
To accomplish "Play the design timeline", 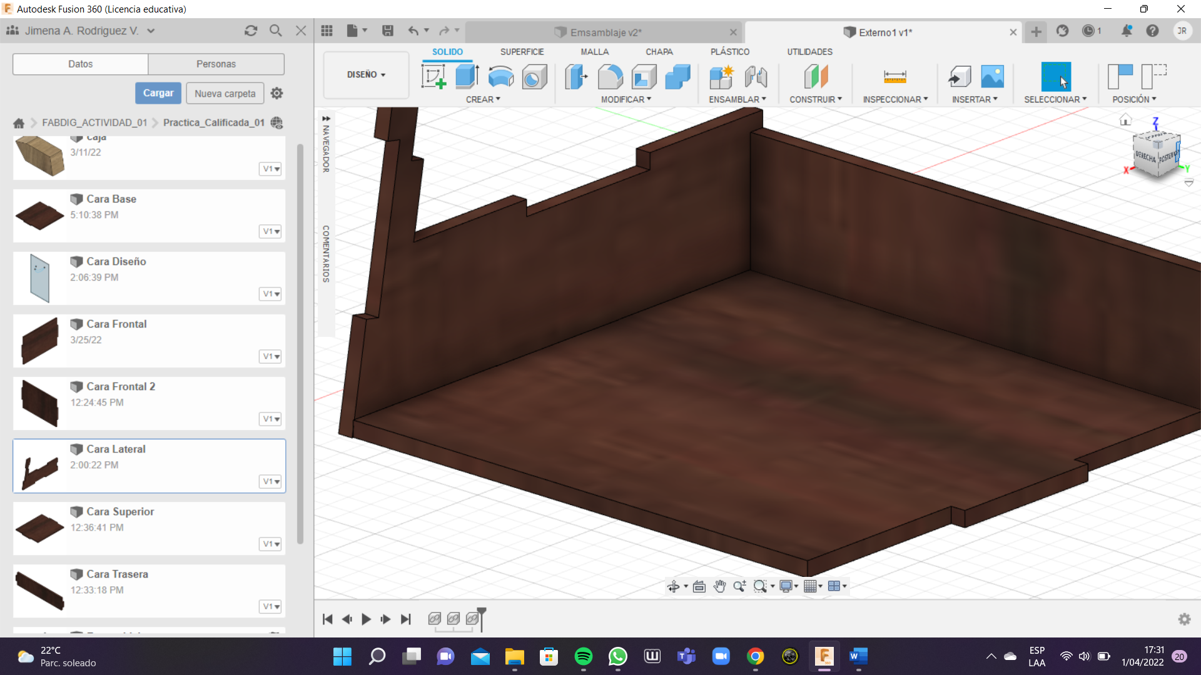I will 366,619.
